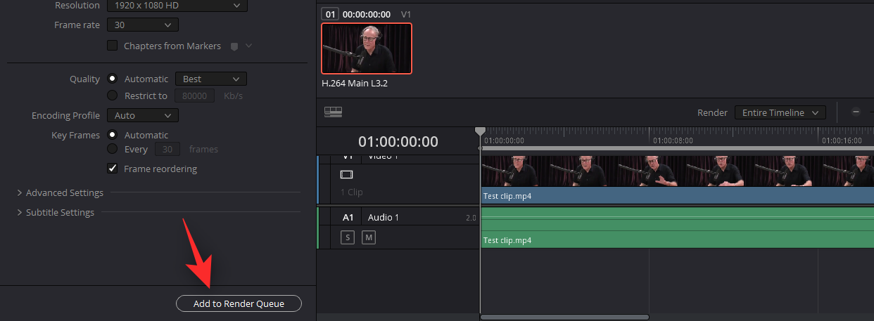Click the 01:00:00:00 timecode display

(x=398, y=142)
